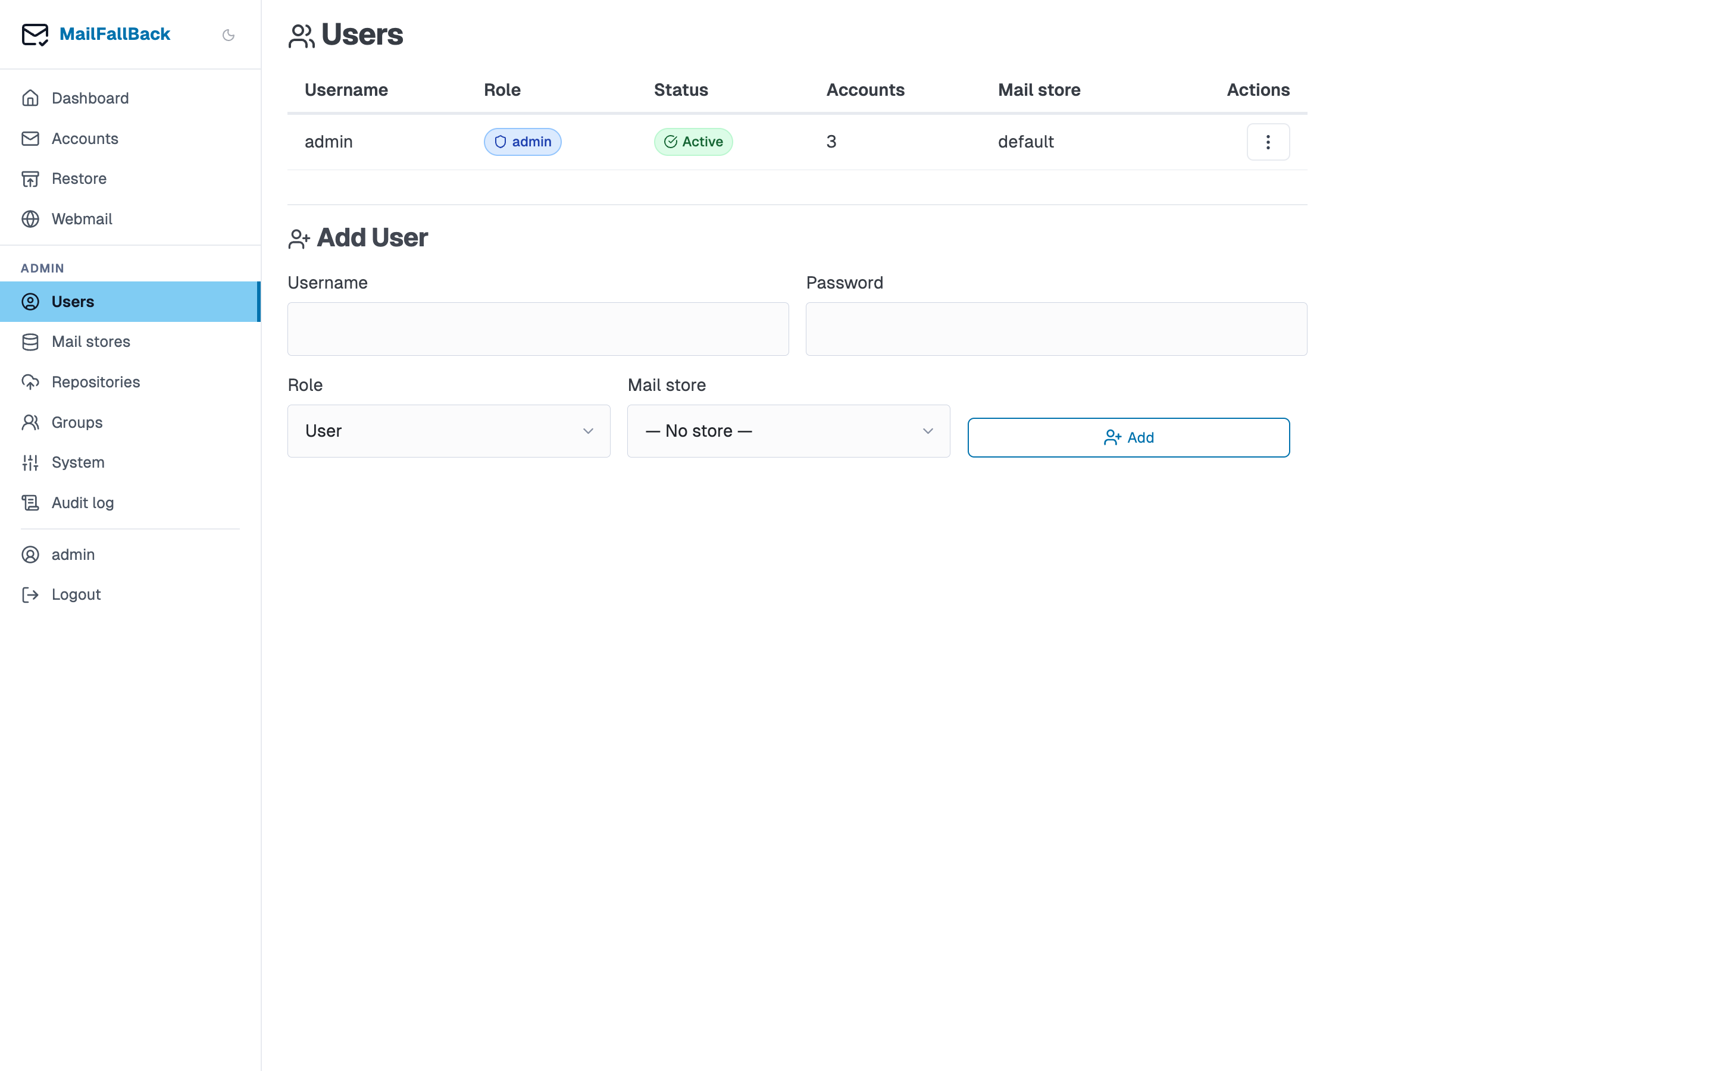Click the Username column header
This screenshot has height=1071, width=1714.
pos(346,90)
